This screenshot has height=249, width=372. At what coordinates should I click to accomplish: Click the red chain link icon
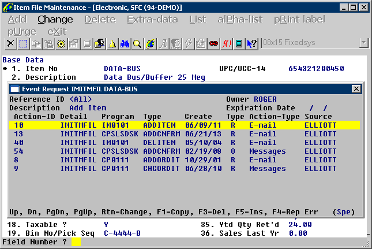[x=214, y=44]
